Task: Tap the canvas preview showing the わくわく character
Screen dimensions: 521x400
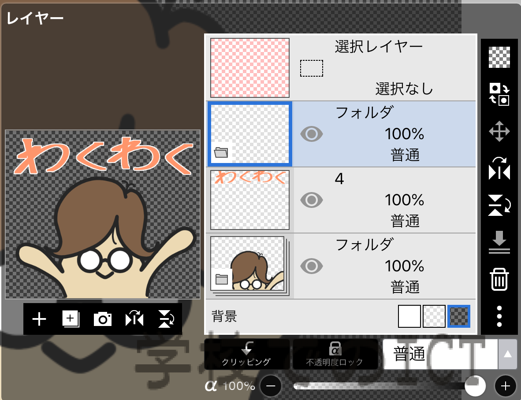Action: [x=103, y=215]
